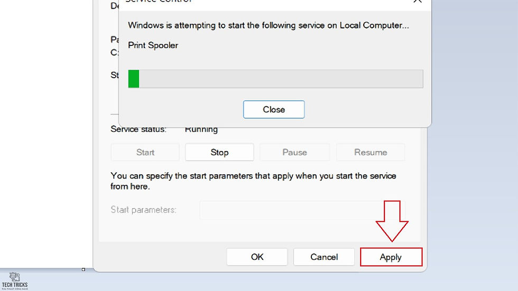Viewport: 518px width, 291px height.
Task: Click the 'Windows is attempting to start' message
Action: (x=269, y=25)
